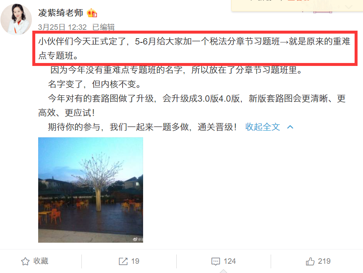Click the 已编辑 edited label
363x273 pixels.
tap(104, 27)
